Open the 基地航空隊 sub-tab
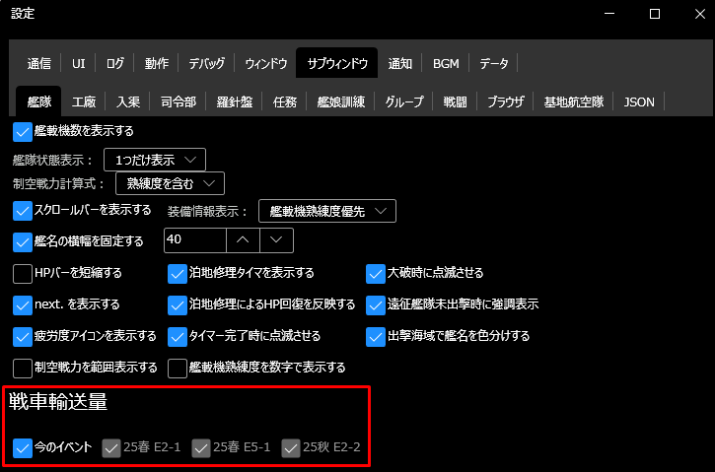715x472 pixels. [x=574, y=101]
